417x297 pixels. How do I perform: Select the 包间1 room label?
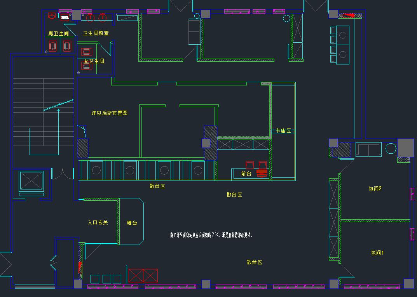[x=377, y=253]
